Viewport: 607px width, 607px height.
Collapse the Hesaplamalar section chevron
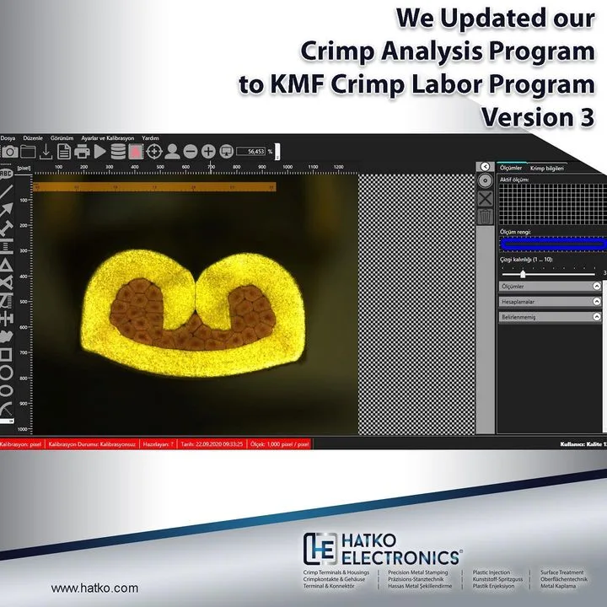(x=597, y=301)
